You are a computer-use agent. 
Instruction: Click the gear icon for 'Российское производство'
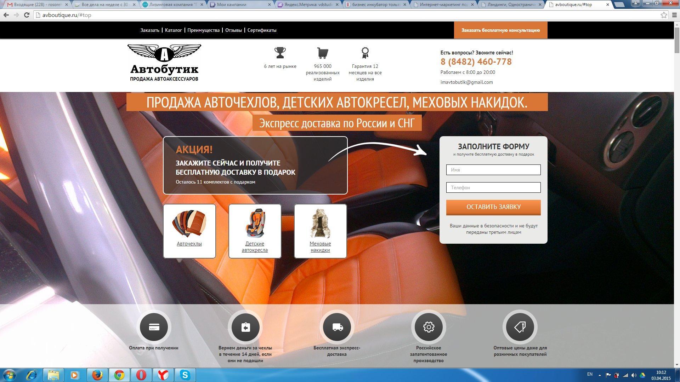(429, 327)
